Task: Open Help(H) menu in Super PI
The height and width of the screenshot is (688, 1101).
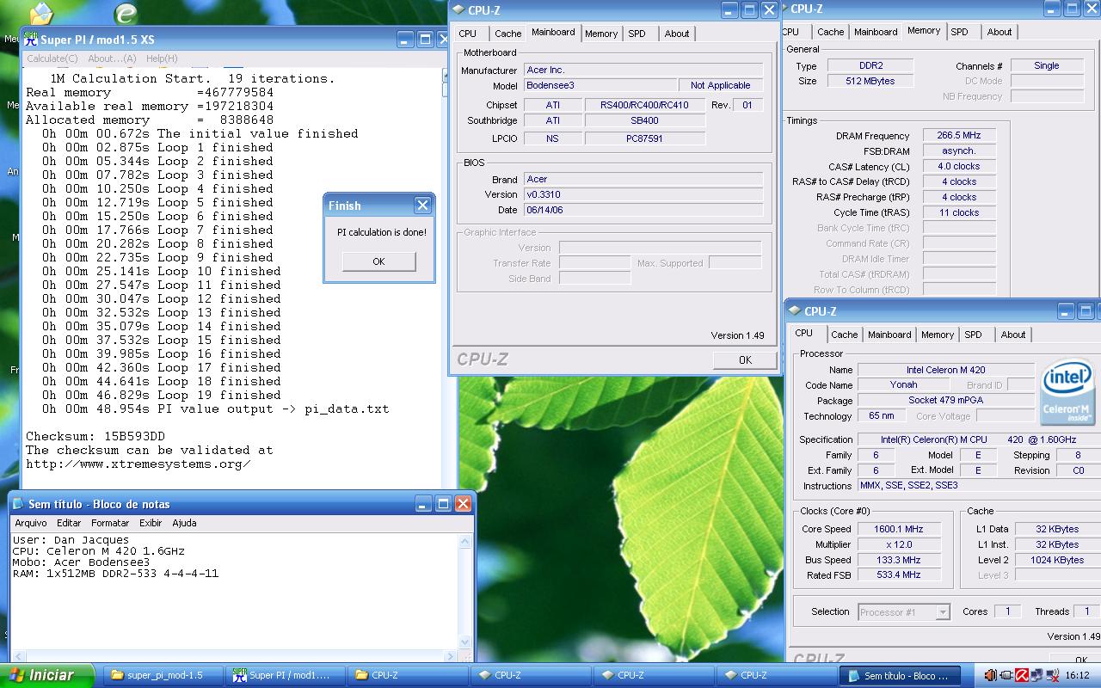Action: coord(162,58)
